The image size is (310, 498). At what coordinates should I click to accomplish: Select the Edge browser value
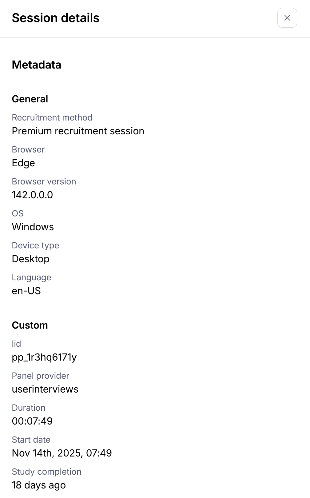(x=23, y=163)
